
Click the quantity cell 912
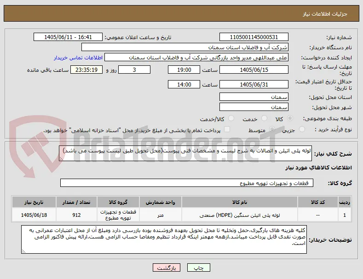(x=76, y=215)
